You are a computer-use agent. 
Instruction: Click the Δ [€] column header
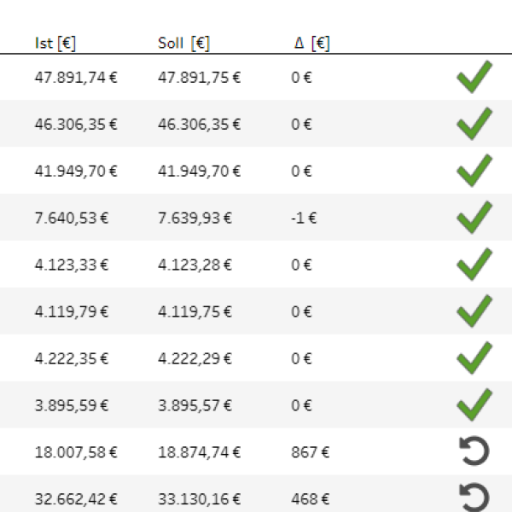(x=311, y=44)
